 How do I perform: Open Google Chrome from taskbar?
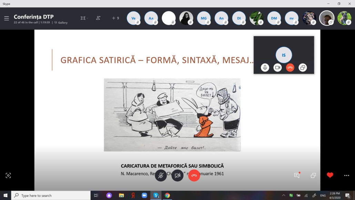[x=167, y=195]
